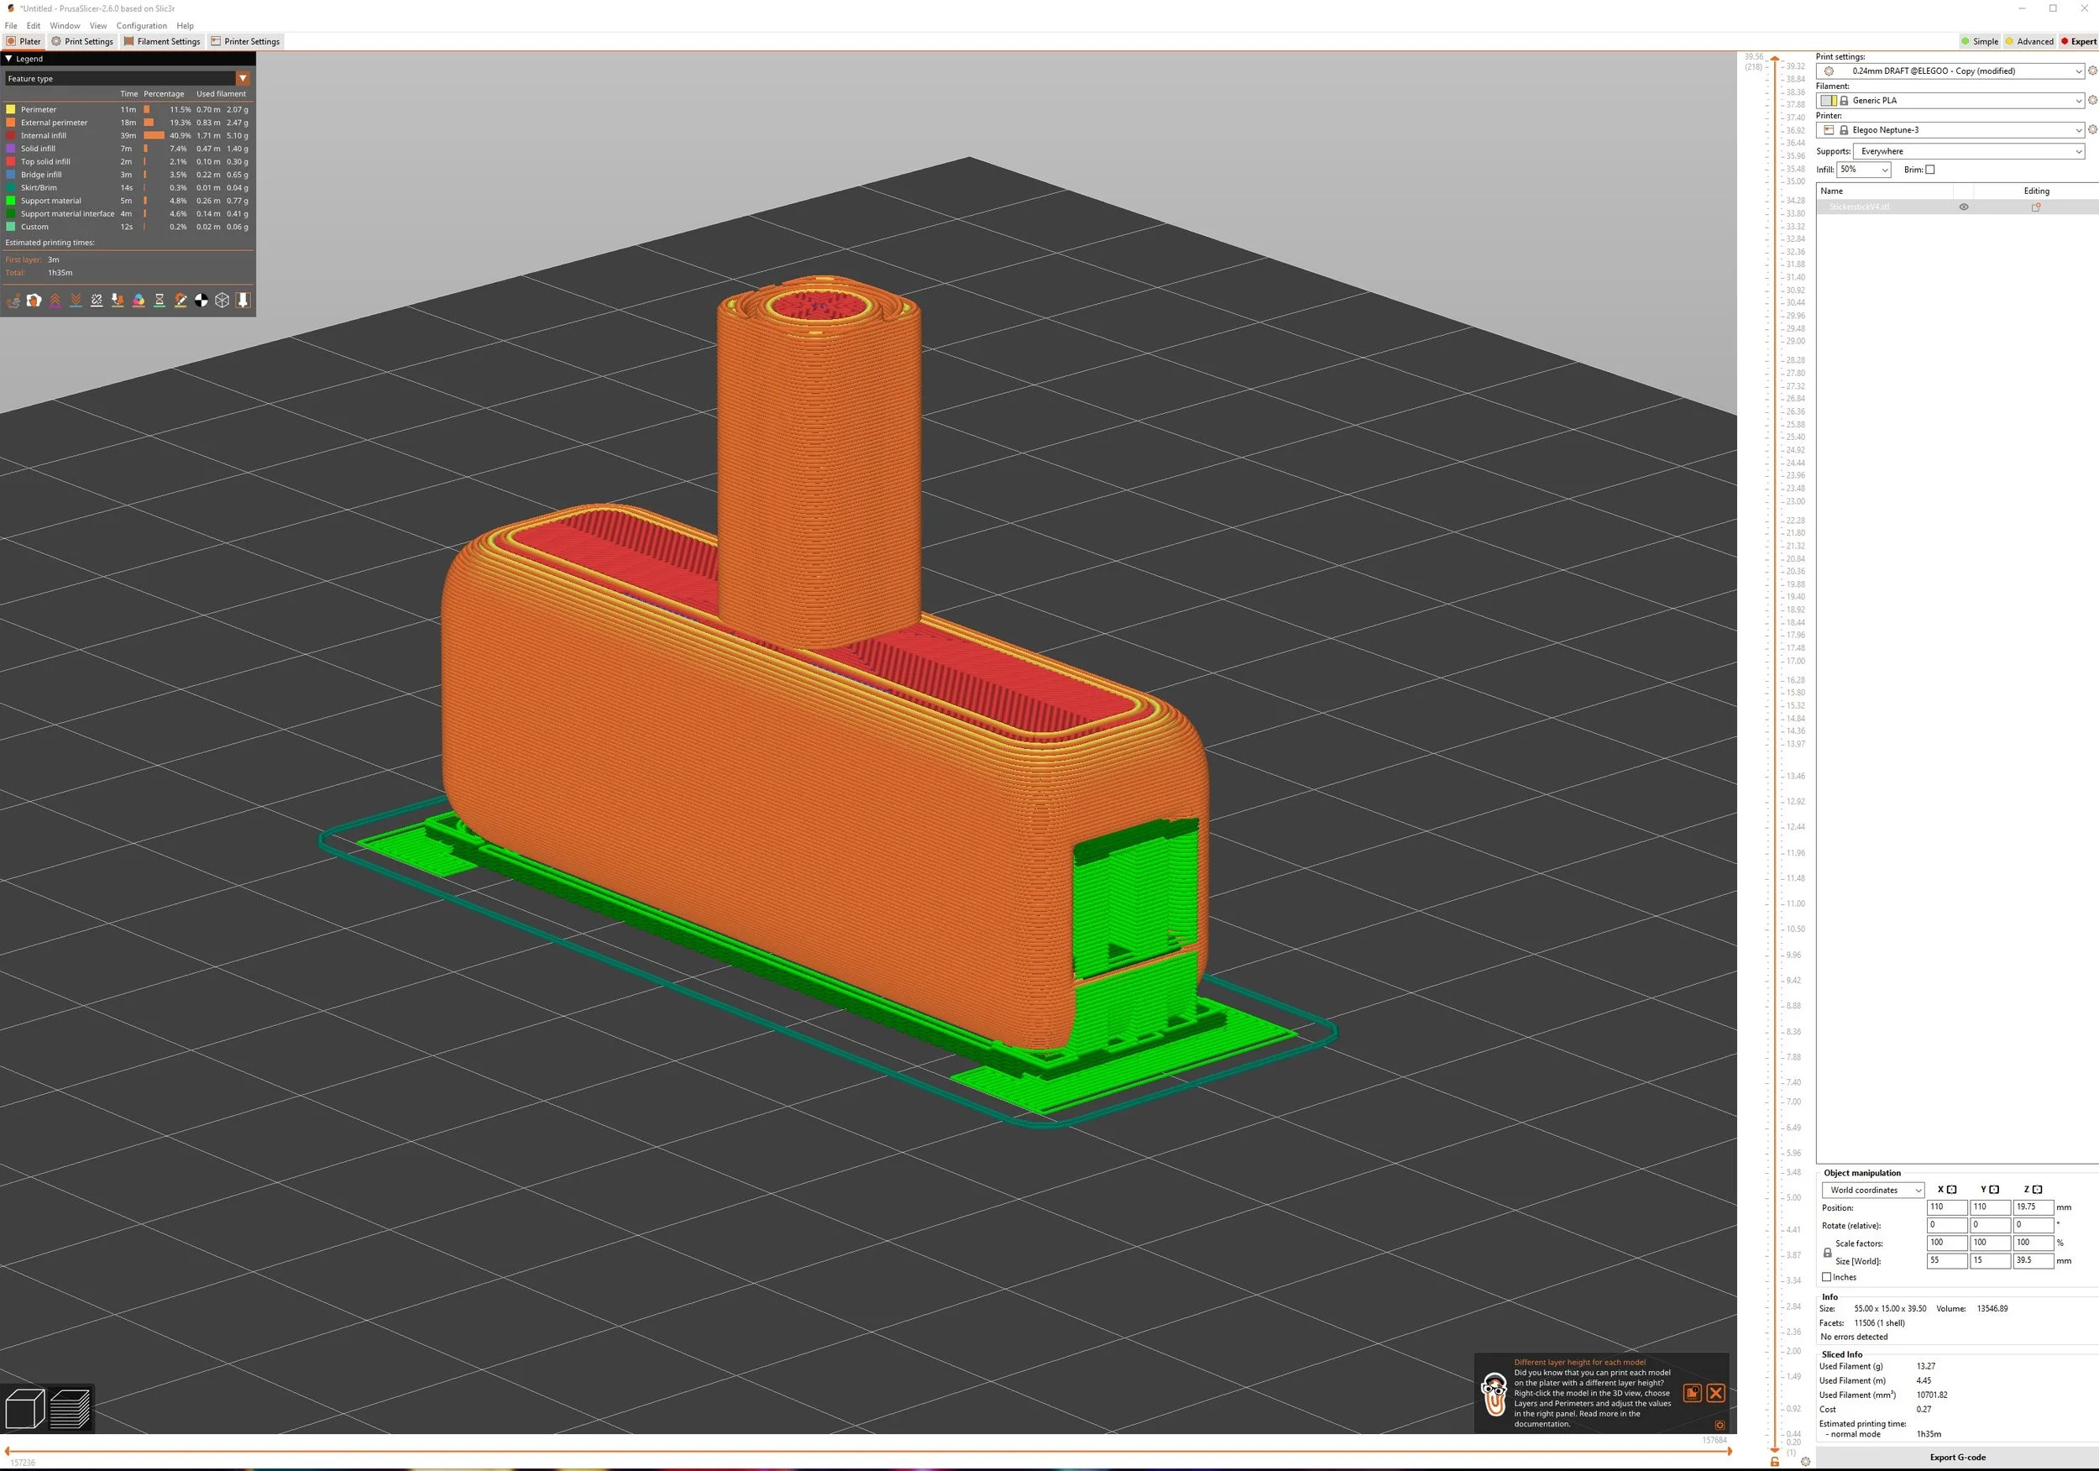Open the Configuration menu
The image size is (2099, 1471).
click(142, 25)
